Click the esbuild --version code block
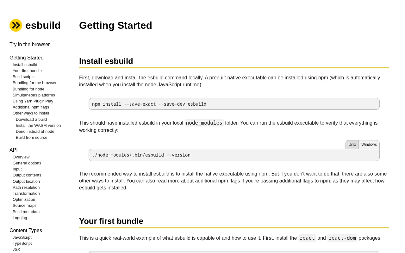The image size is (405, 253). 234,155
